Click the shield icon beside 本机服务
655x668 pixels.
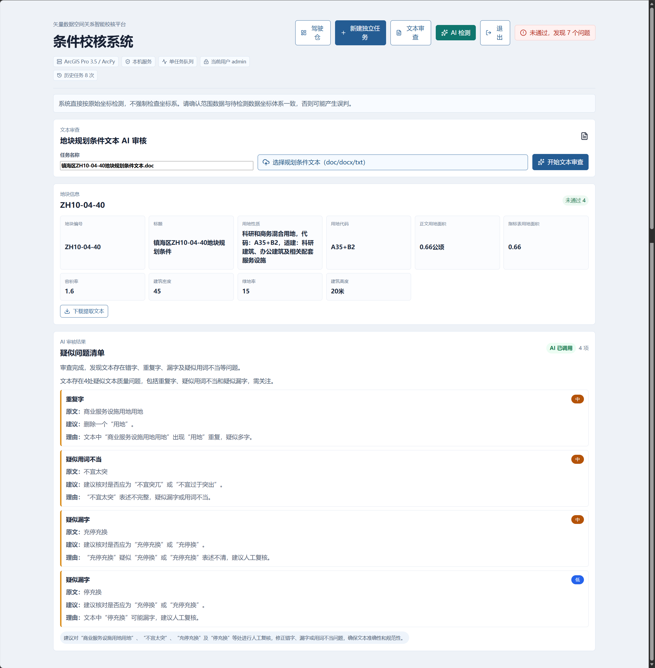128,61
